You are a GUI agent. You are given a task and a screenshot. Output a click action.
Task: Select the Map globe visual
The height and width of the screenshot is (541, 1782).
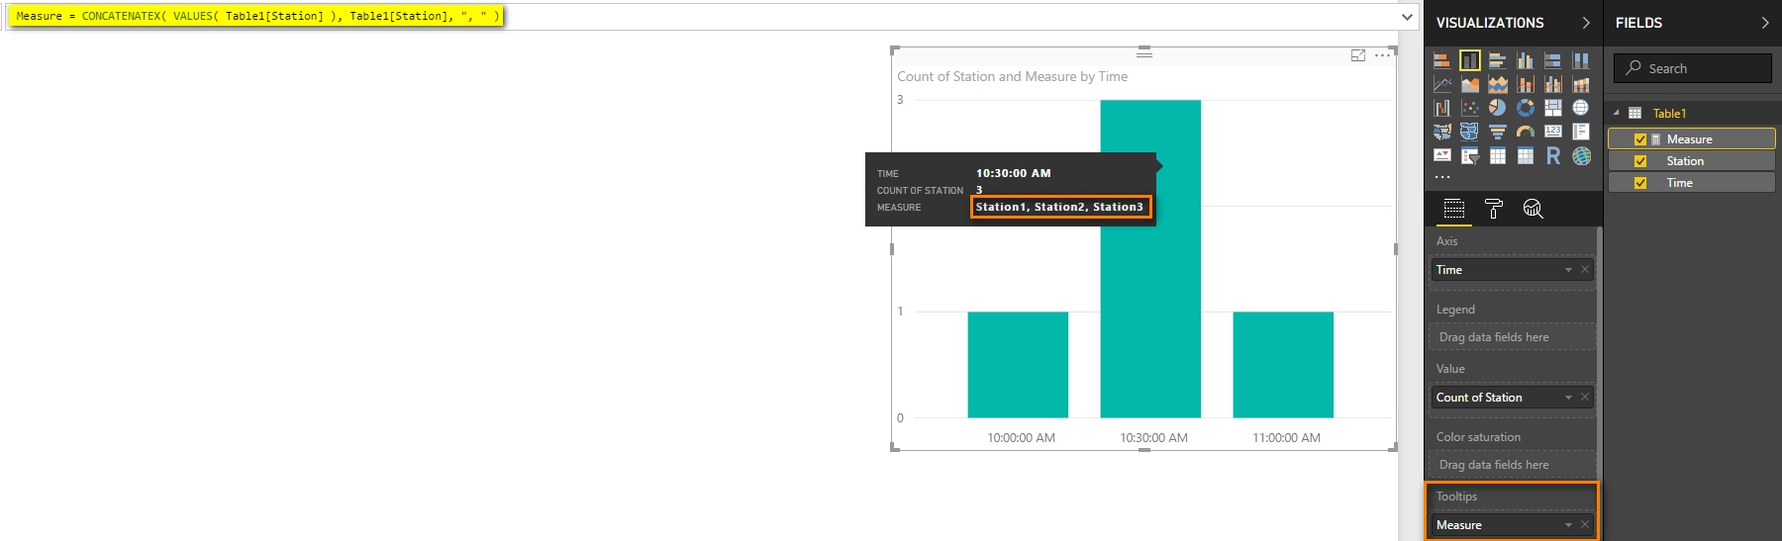[x=1581, y=108]
